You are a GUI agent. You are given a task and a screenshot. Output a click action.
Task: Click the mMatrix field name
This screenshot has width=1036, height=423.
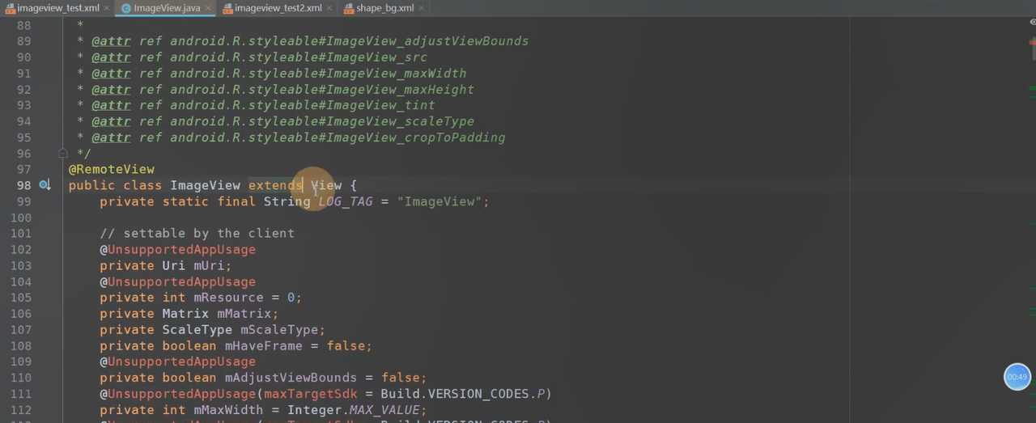pyautogui.click(x=244, y=314)
